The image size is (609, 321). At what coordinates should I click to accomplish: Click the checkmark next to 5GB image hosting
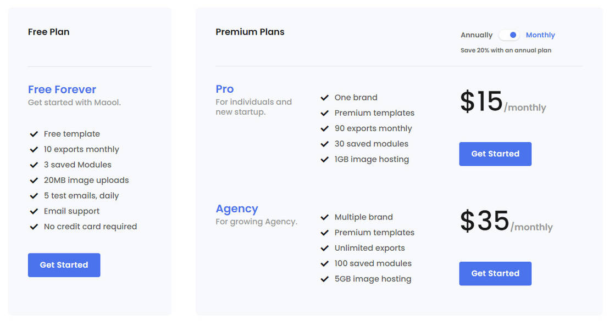click(x=325, y=279)
